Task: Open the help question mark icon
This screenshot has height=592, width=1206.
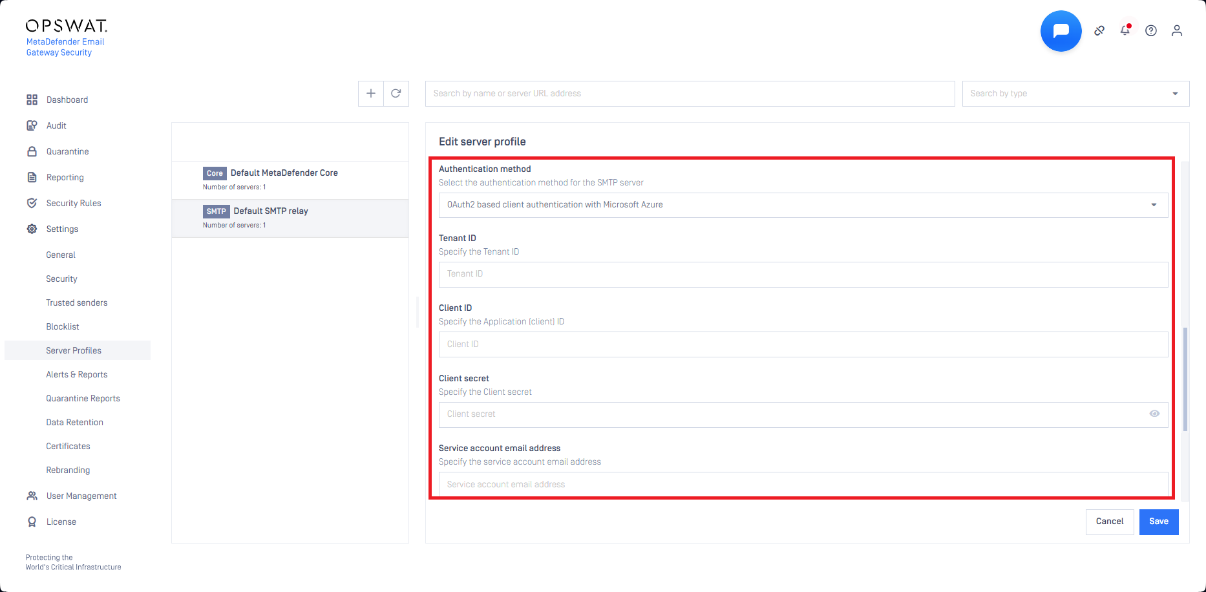Action: 1151,31
